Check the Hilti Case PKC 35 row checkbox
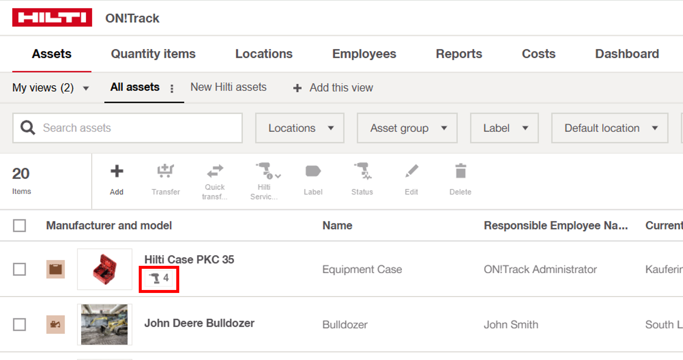Viewport: 683px width, 360px height. click(19, 269)
